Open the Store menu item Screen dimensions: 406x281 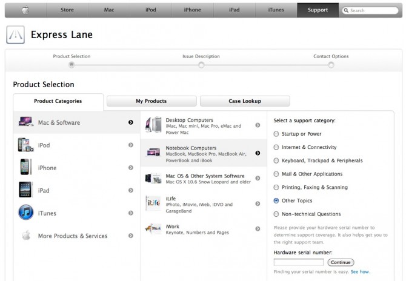(x=67, y=10)
